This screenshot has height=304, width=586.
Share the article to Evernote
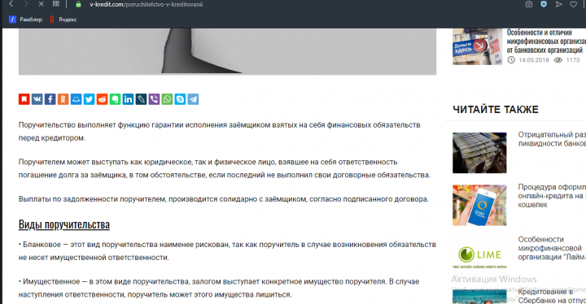(115, 99)
